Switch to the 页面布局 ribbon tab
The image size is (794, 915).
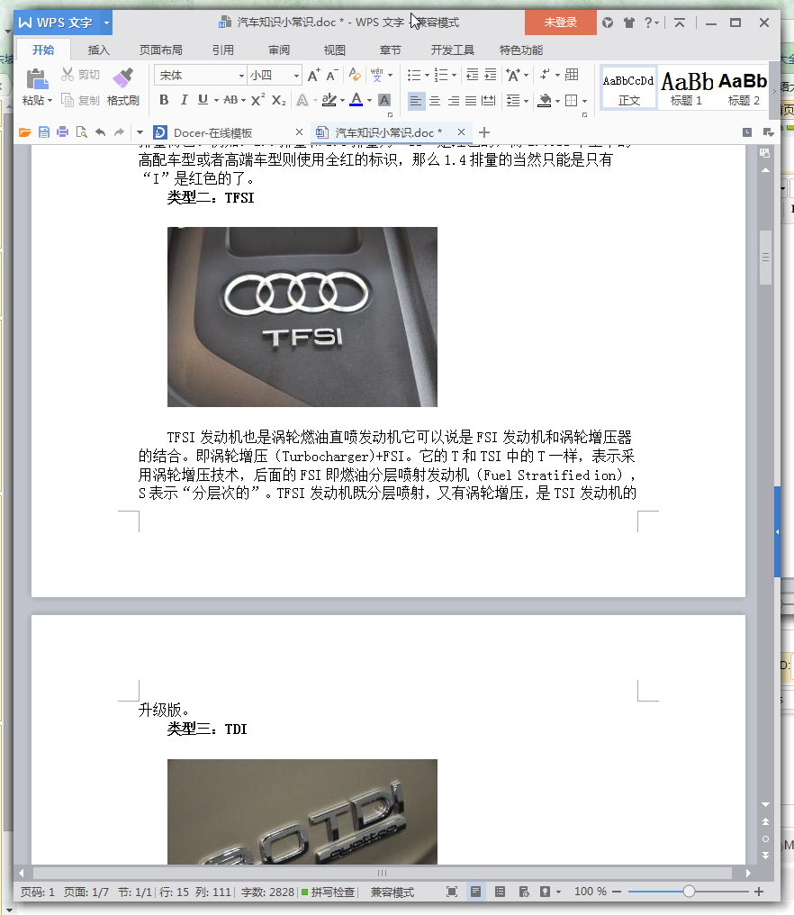pos(161,50)
